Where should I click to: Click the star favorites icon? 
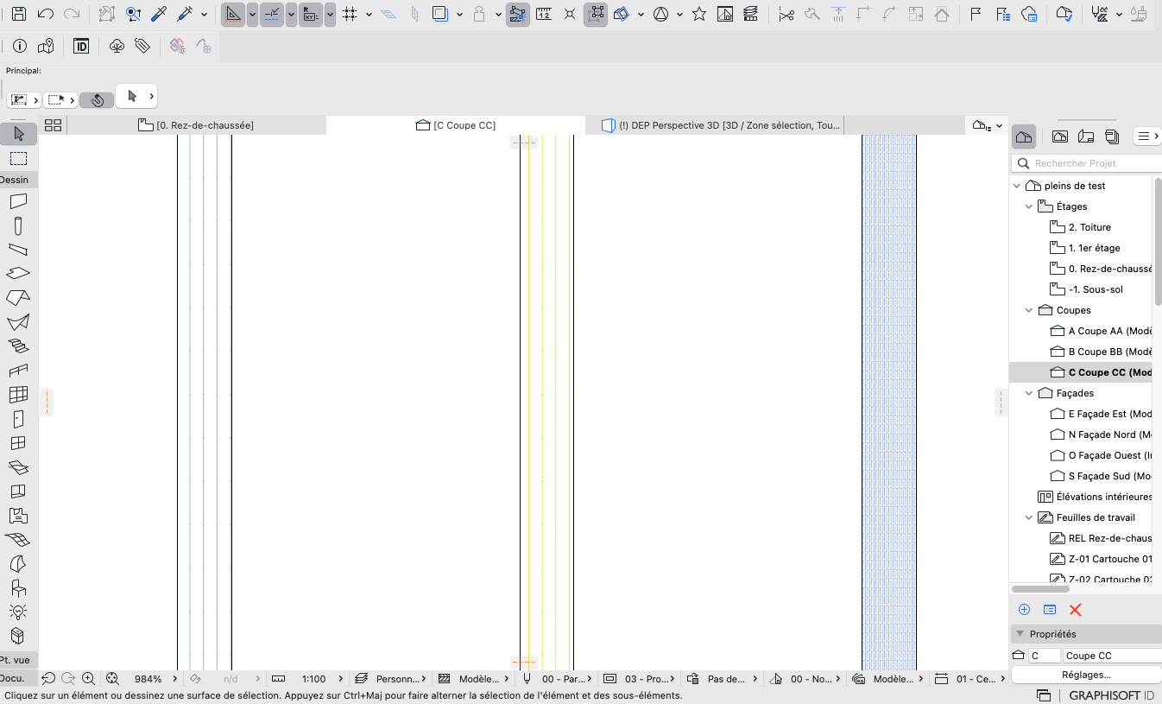pyautogui.click(x=699, y=14)
